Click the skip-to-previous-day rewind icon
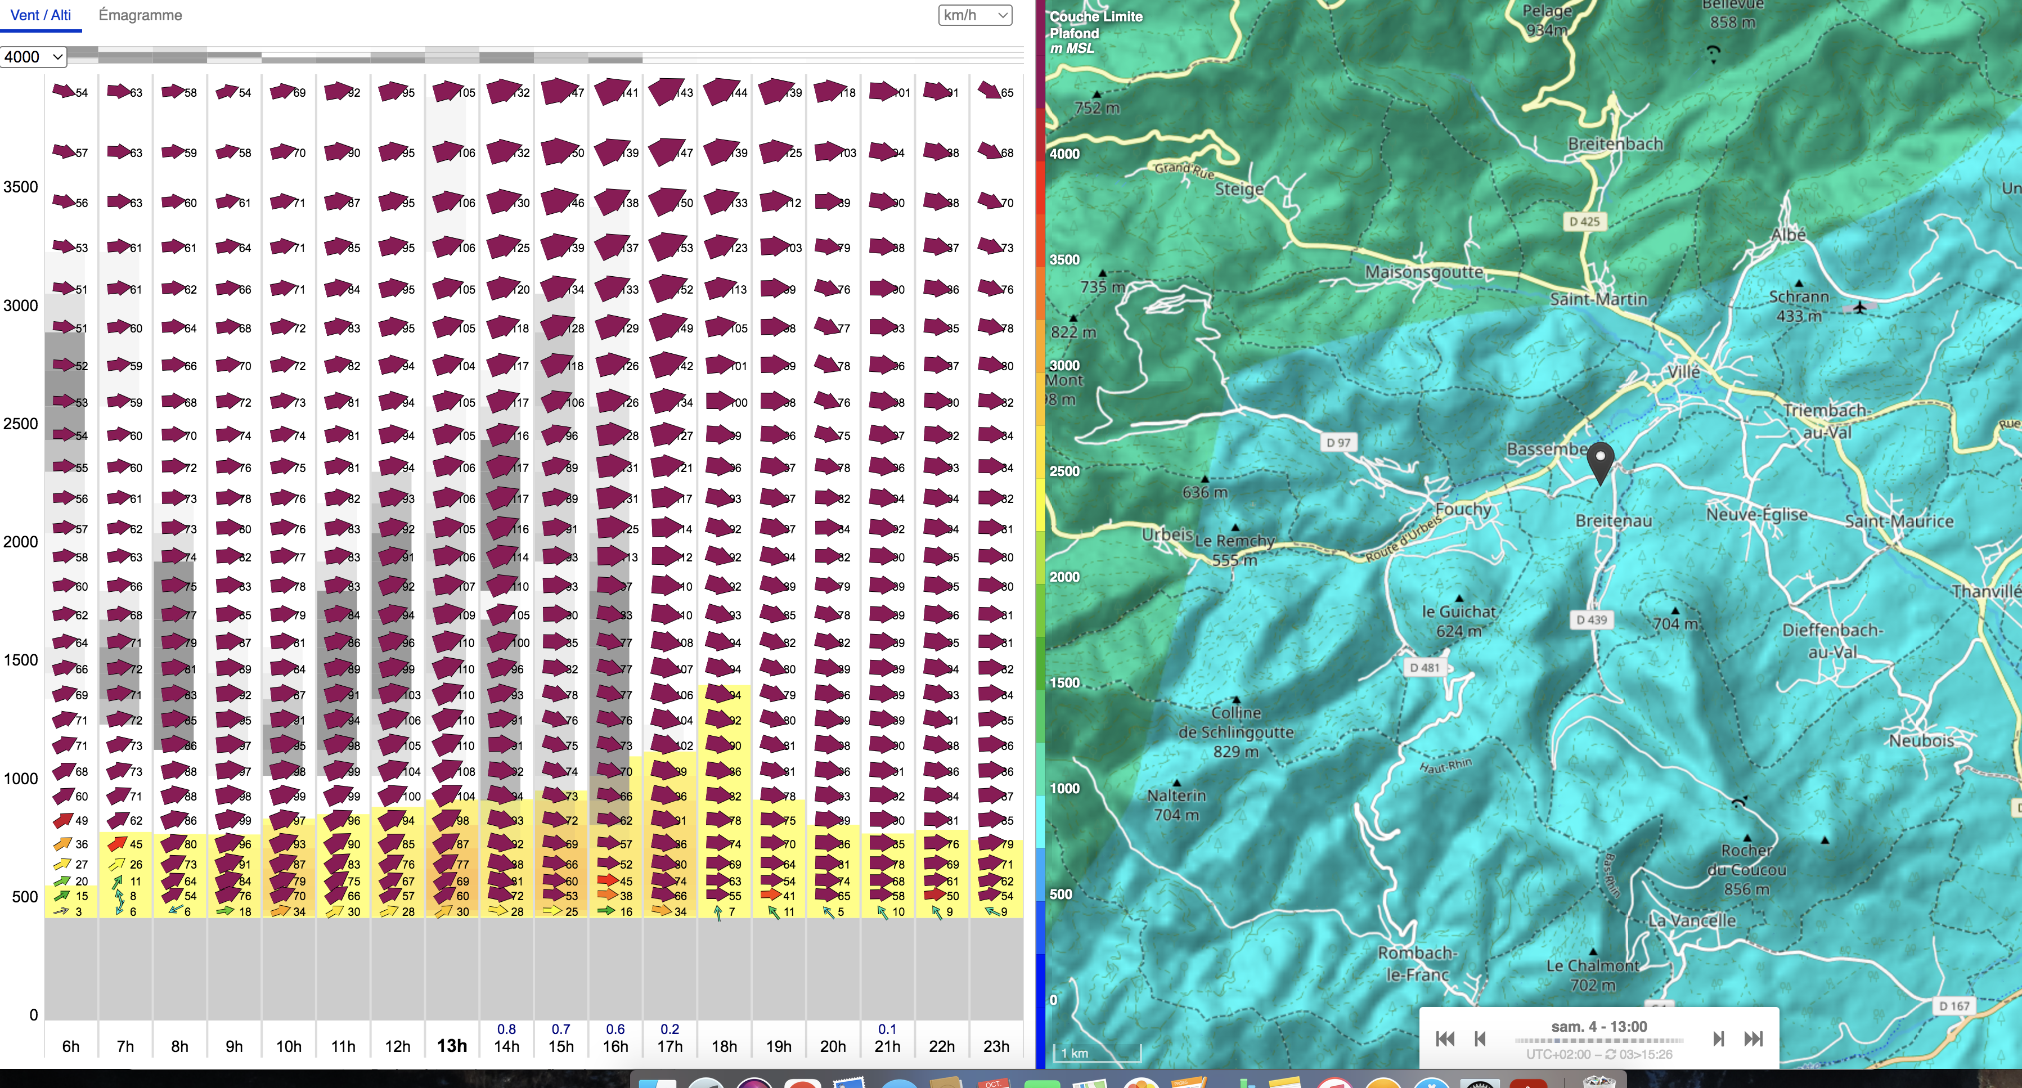This screenshot has width=2022, height=1088. click(1444, 1038)
